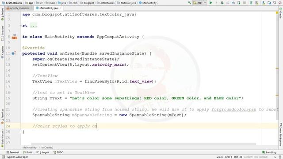Open the Event Log
283x159 pixels.
point(269,152)
